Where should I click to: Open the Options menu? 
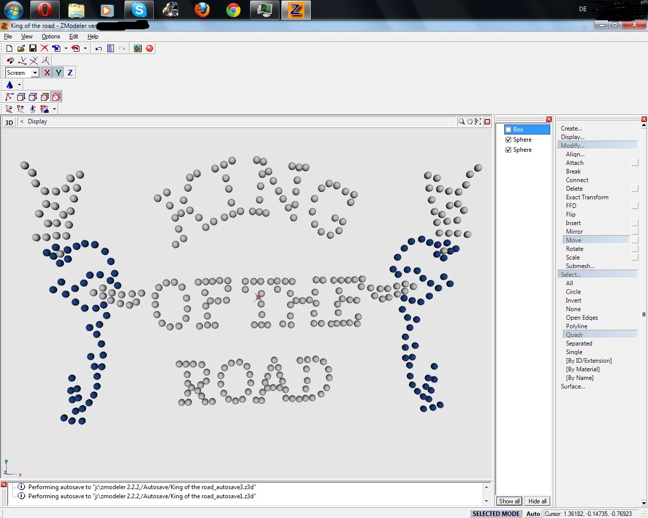pos(51,36)
